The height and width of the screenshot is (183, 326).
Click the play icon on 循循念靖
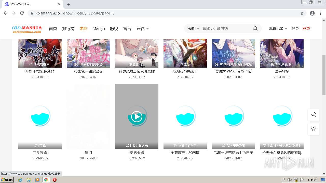tap(137, 117)
